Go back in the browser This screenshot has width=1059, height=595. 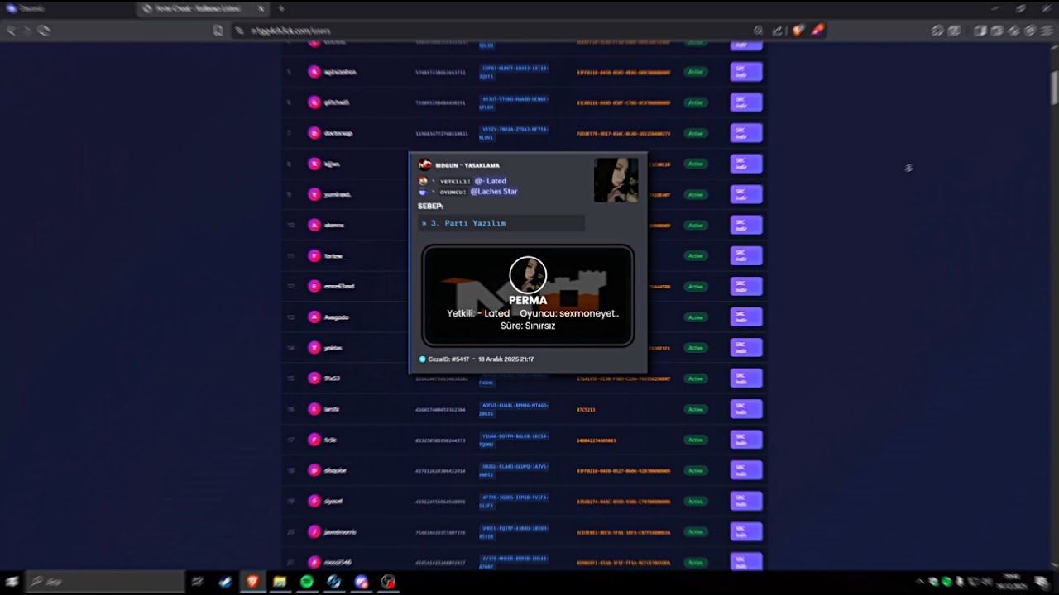[11, 31]
